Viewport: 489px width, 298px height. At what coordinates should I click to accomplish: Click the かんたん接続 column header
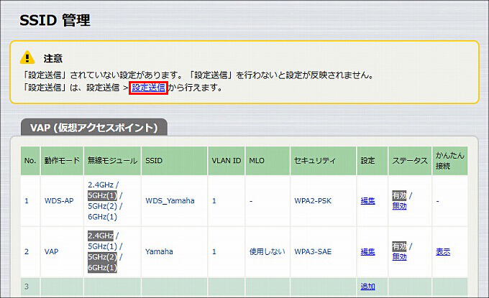(449, 161)
